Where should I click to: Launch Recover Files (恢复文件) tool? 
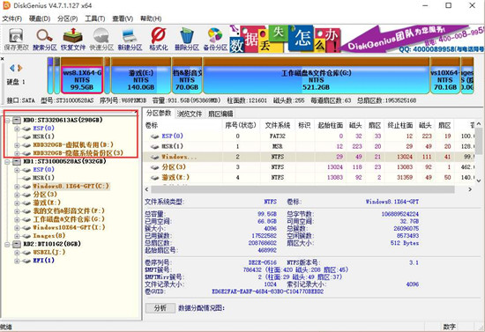point(72,39)
